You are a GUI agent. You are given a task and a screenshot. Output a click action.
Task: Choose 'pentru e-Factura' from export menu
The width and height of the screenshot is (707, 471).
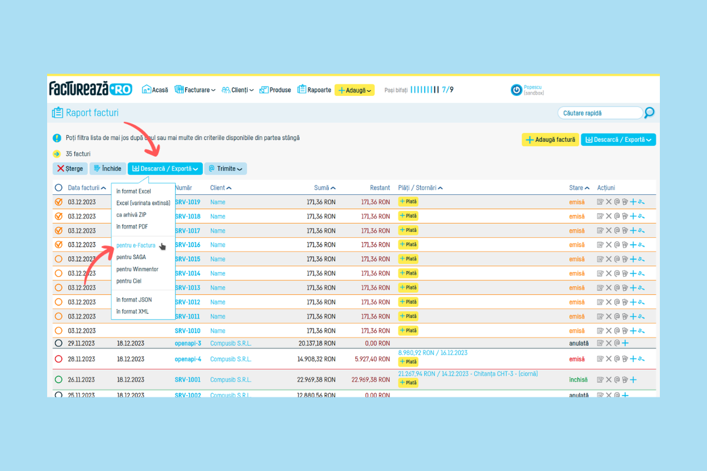pos(136,246)
